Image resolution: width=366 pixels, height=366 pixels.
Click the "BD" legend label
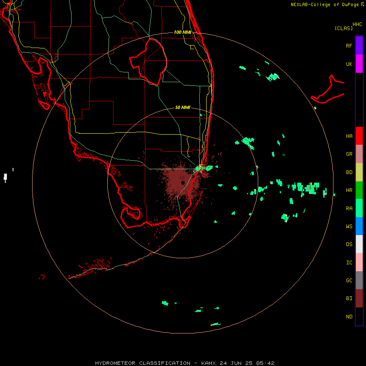pos(349,172)
